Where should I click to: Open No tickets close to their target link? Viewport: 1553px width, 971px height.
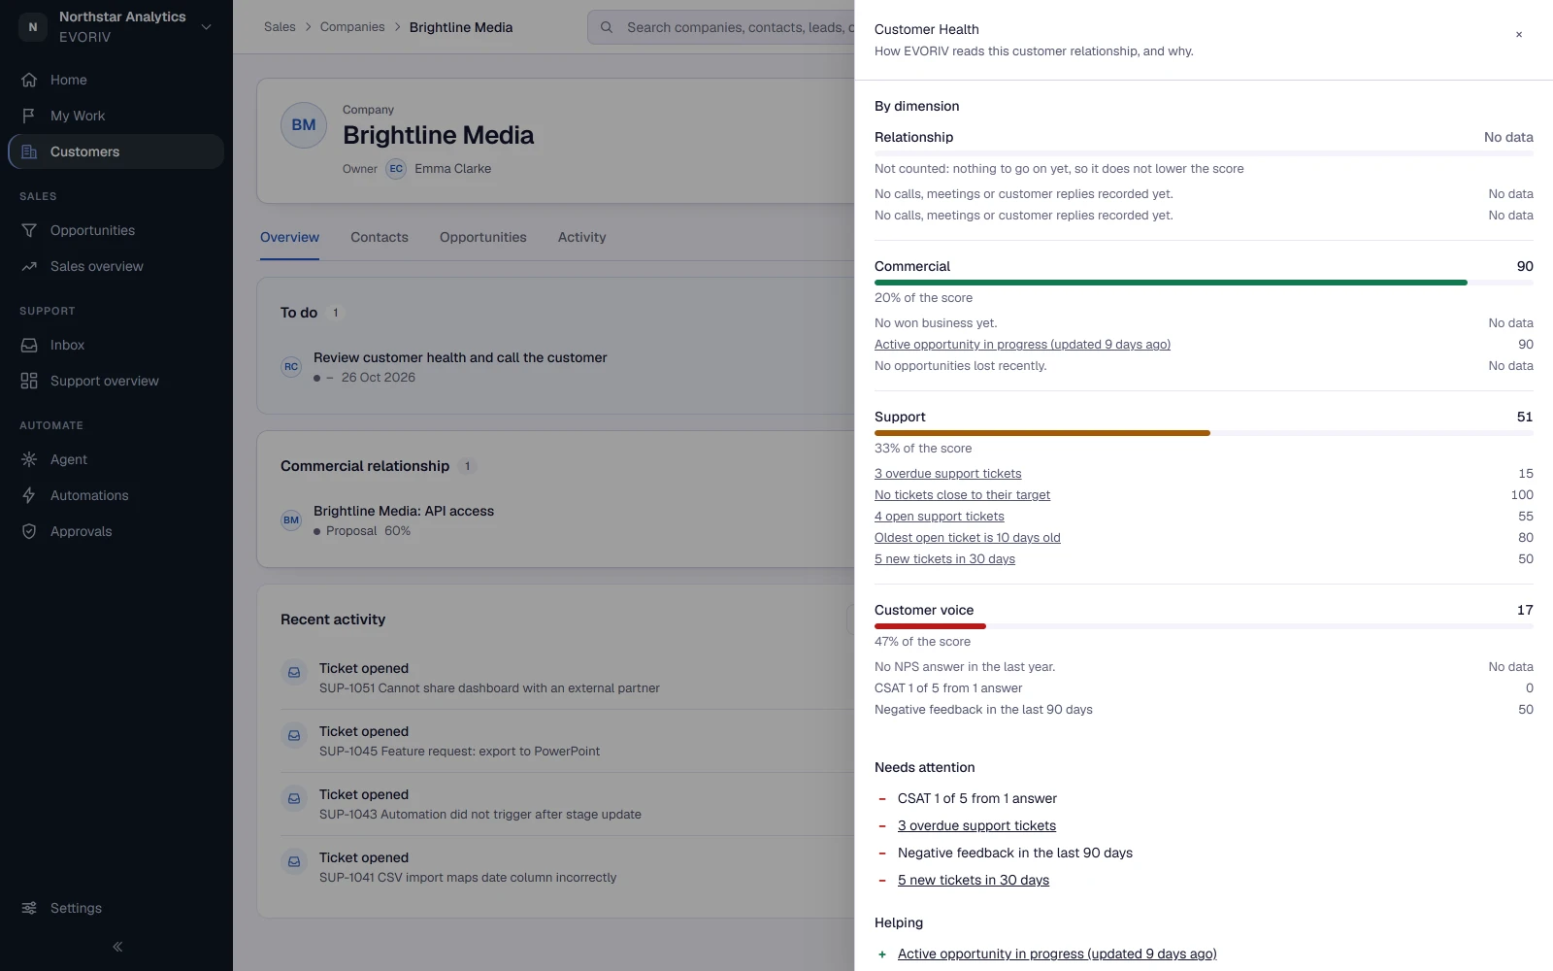(x=962, y=495)
